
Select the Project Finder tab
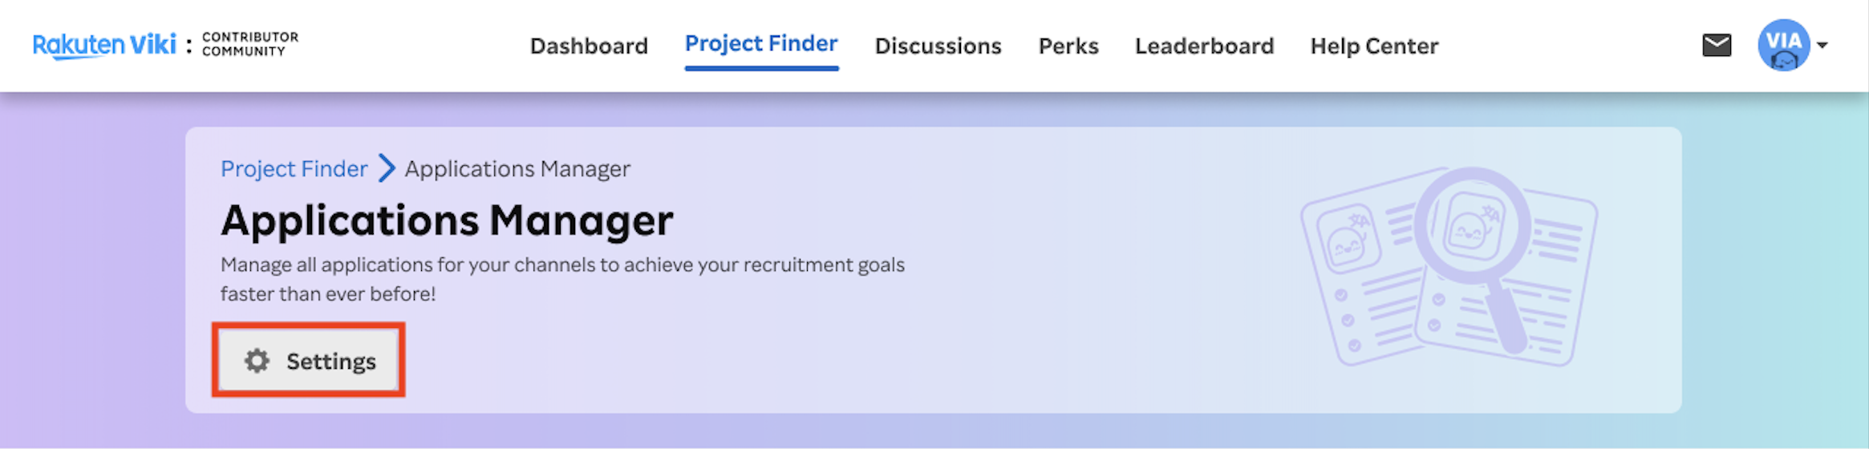(761, 44)
